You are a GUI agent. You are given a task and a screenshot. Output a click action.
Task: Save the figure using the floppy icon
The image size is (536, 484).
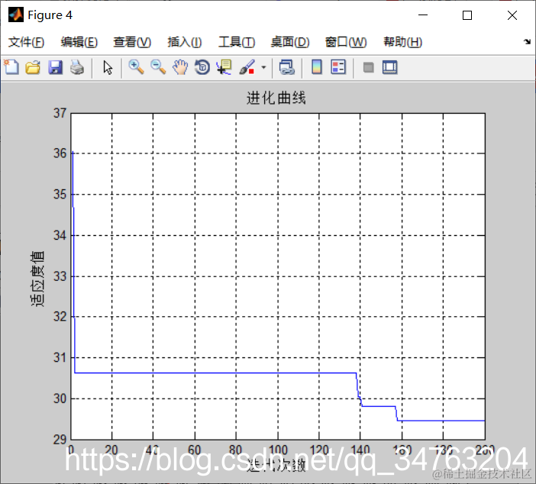pos(56,67)
